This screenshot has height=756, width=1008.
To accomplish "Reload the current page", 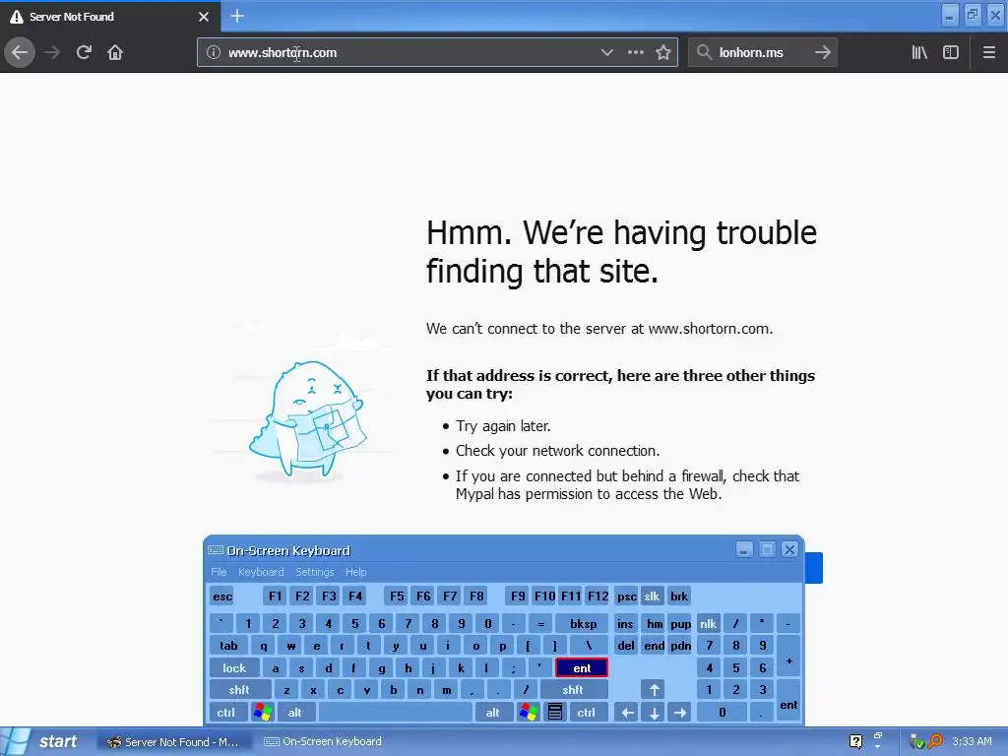I will (84, 52).
